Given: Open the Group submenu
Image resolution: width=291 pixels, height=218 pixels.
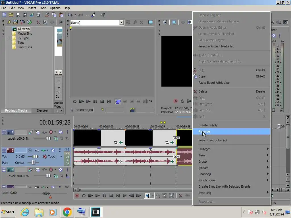Looking at the screenshot, I should 231,162.
